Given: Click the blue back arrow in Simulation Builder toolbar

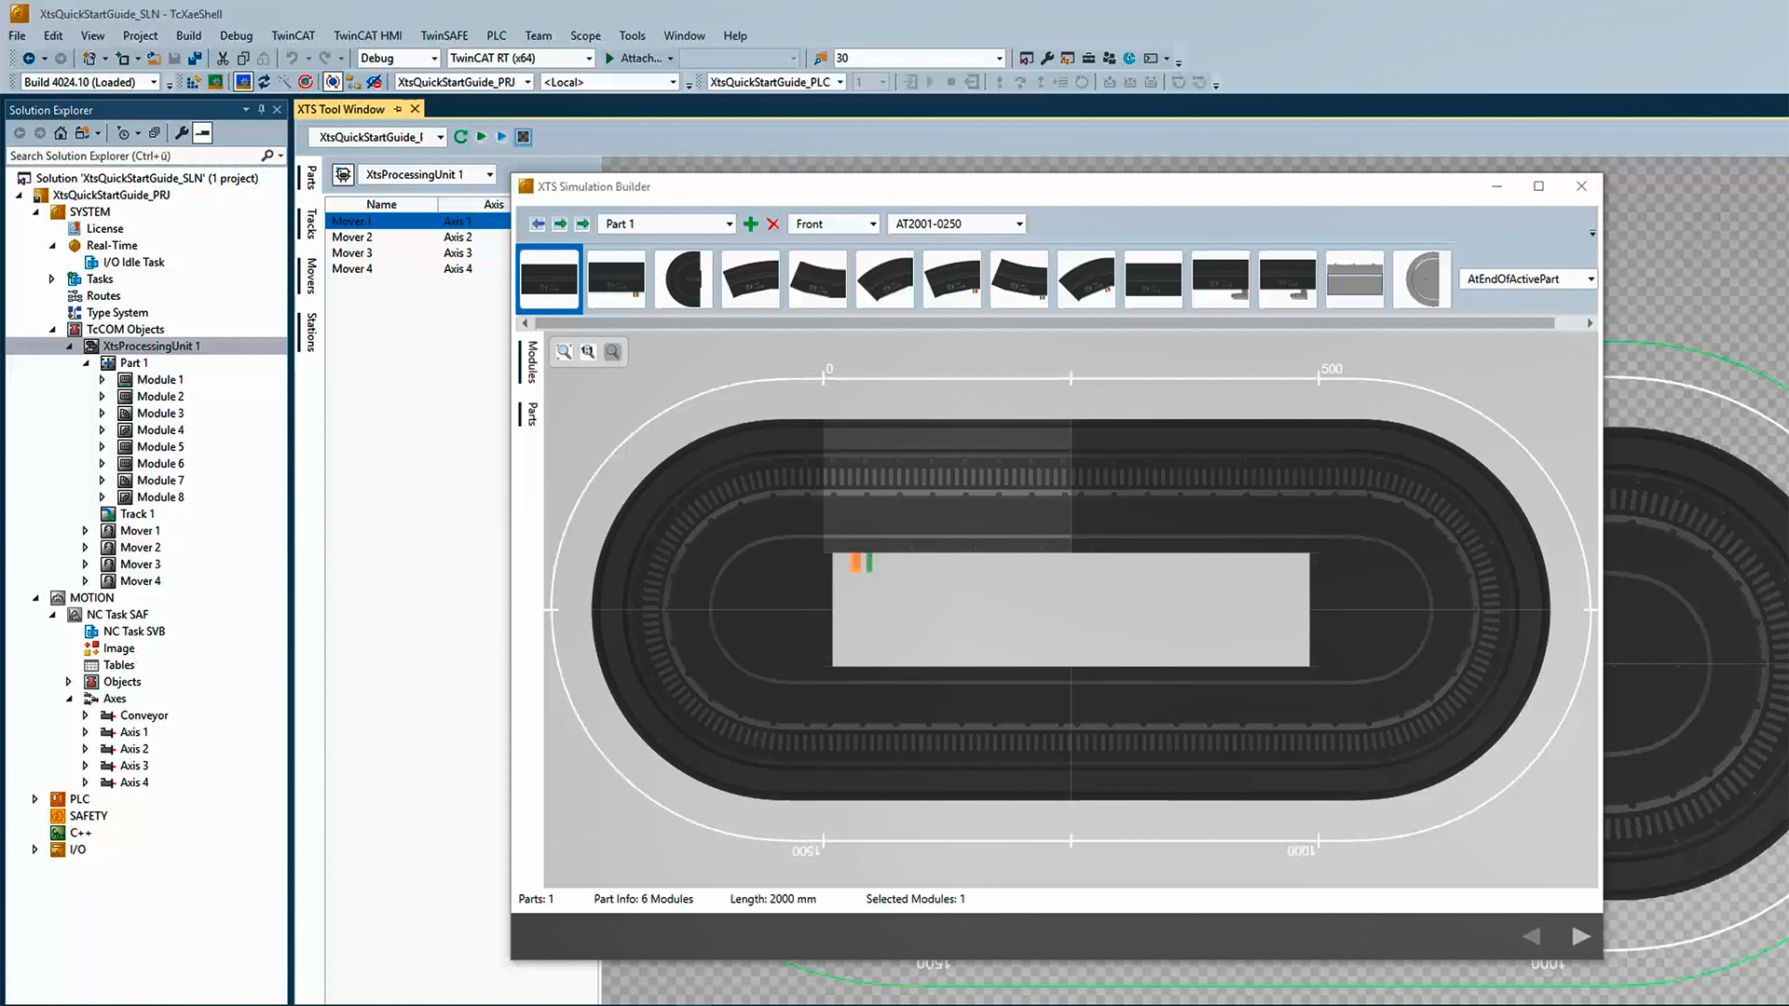Looking at the screenshot, I should [538, 224].
